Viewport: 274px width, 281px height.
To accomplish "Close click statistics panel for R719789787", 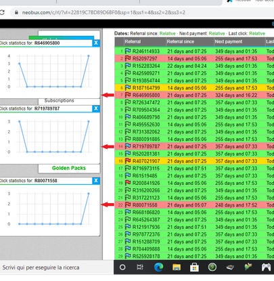I will coord(96,108).
